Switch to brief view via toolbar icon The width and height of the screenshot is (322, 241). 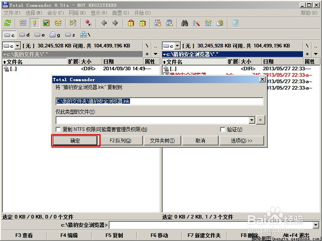click(23, 23)
